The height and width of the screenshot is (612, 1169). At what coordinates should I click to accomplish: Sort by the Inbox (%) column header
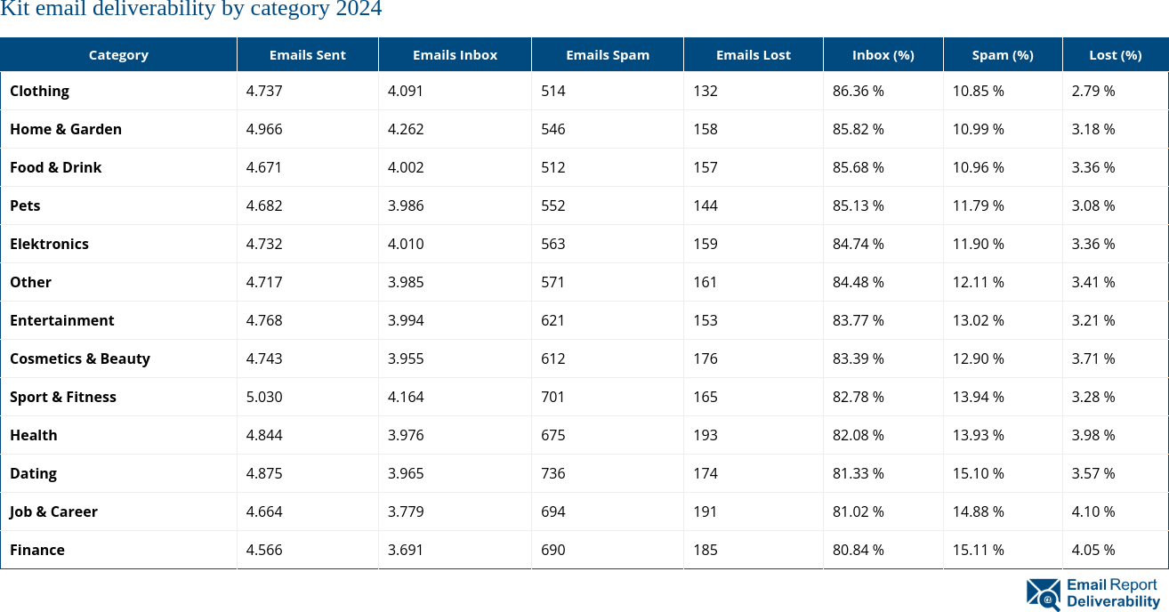[883, 54]
